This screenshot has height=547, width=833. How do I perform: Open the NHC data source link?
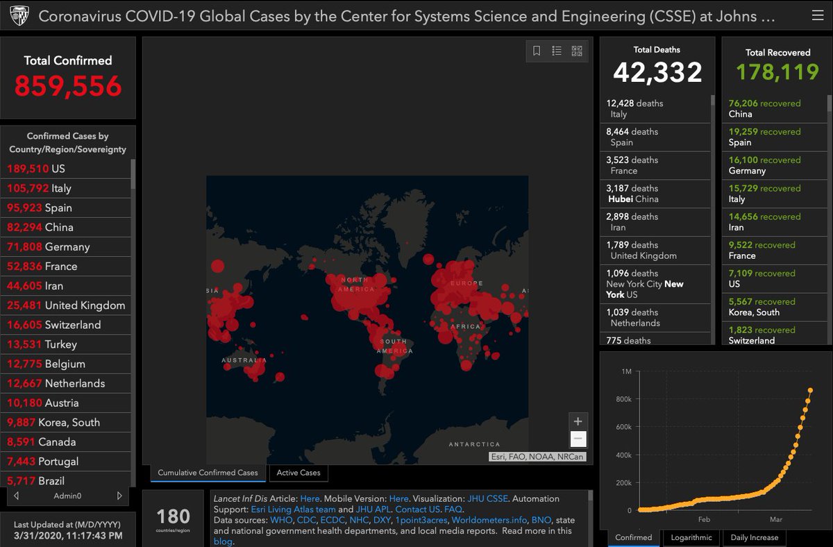[360, 520]
